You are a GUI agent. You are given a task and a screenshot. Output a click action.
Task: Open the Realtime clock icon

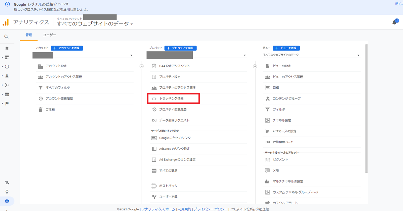[x=7, y=67]
